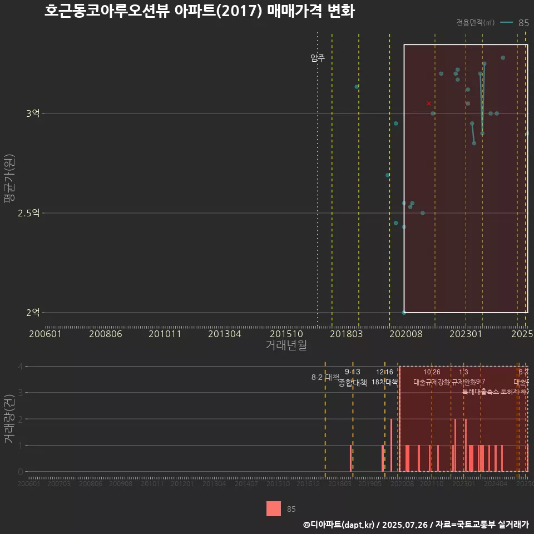Click the '특례대출축소' annotation text
Screen dimensions: 534x534
[481, 392]
